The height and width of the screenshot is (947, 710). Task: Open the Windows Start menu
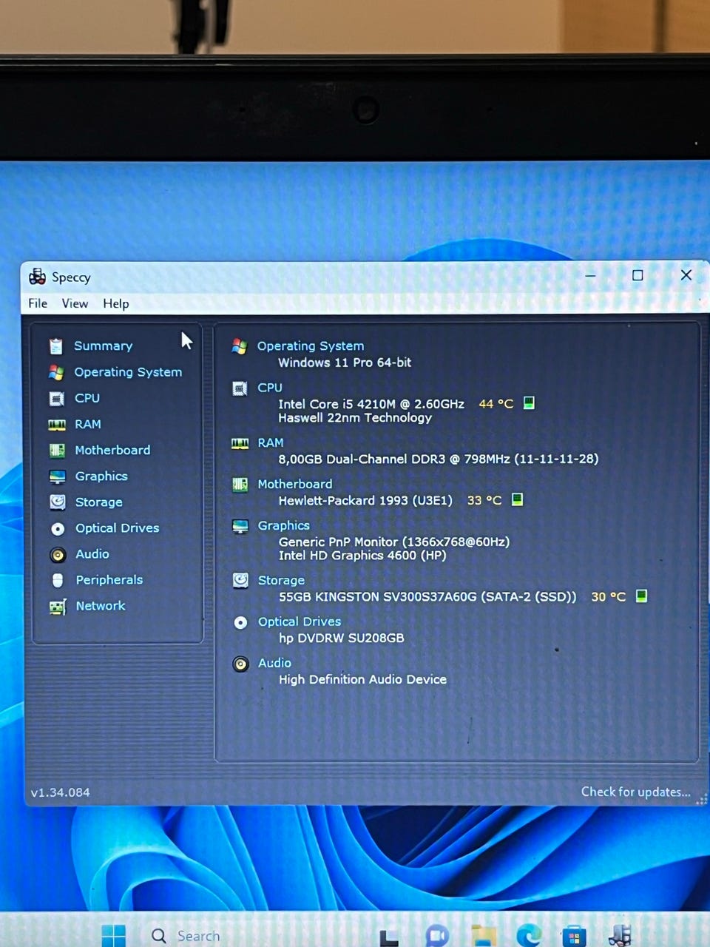(113, 936)
